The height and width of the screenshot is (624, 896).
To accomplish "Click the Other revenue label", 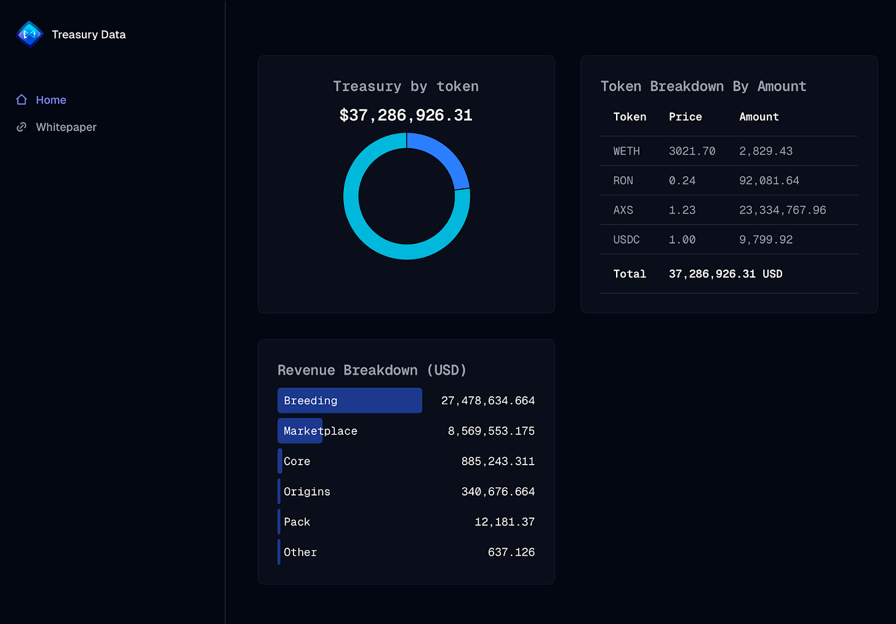I will (x=300, y=552).
